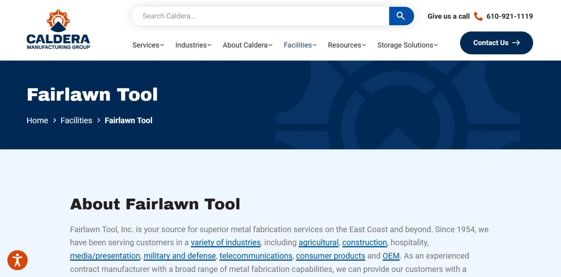Expand the chevron next to Industries
The image size is (561, 277).
click(x=209, y=45)
